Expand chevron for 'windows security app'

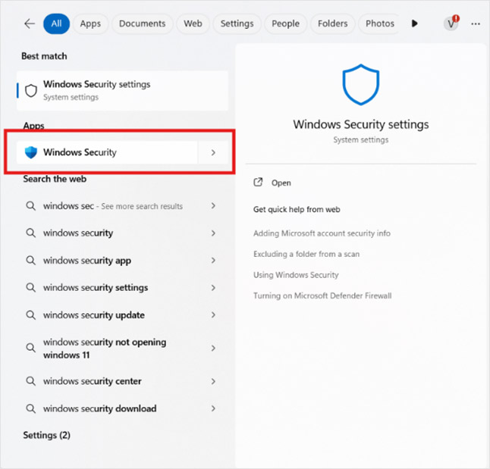213,261
